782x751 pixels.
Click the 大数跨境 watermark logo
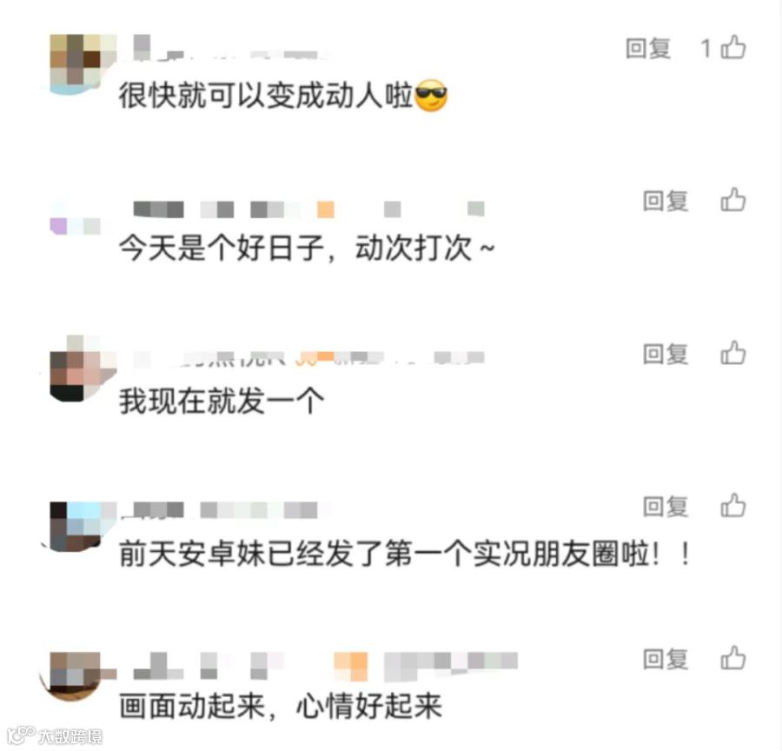(56, 735)
